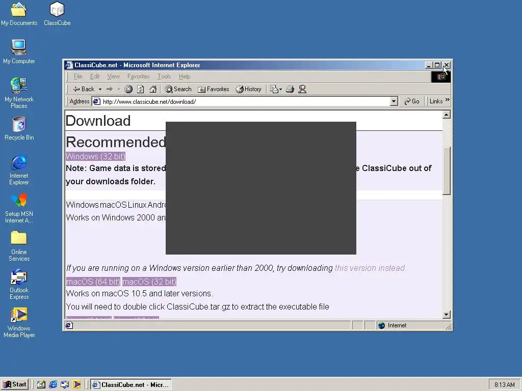Launch Internet Explorer from Quick Launch
Screen dimensions: 522x391
[53, 385]
